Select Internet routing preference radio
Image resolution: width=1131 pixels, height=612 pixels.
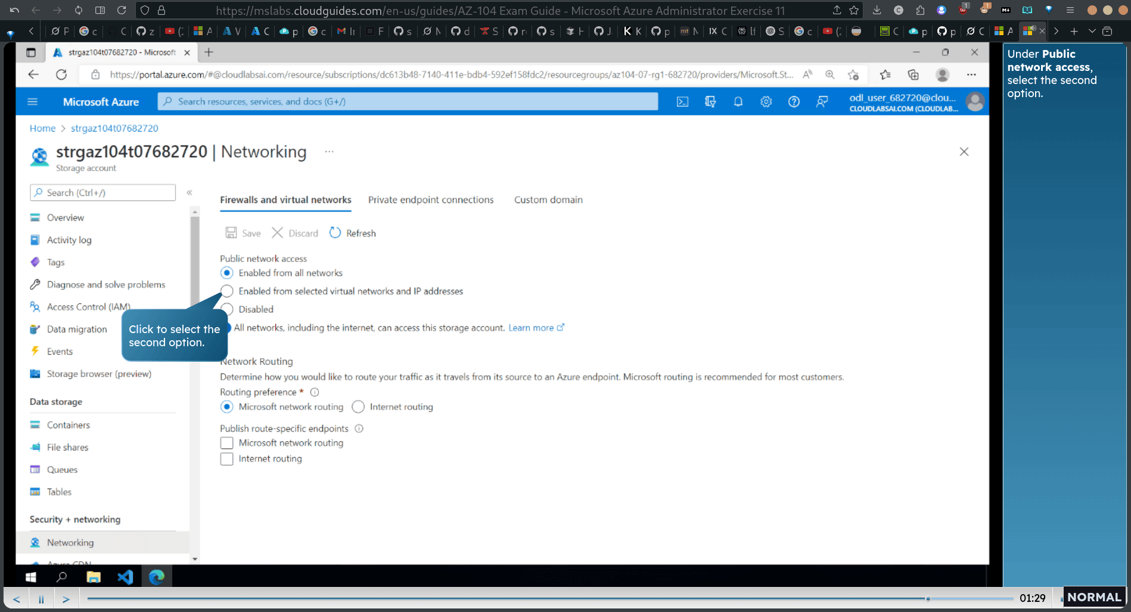click(358, 407)
